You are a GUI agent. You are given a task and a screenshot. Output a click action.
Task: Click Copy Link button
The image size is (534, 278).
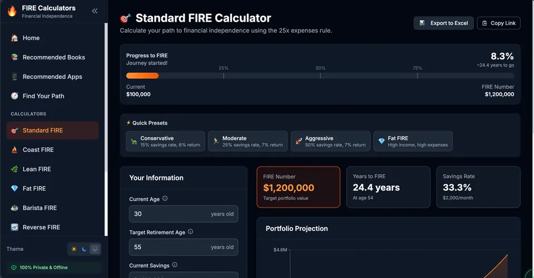pos(498,23)
